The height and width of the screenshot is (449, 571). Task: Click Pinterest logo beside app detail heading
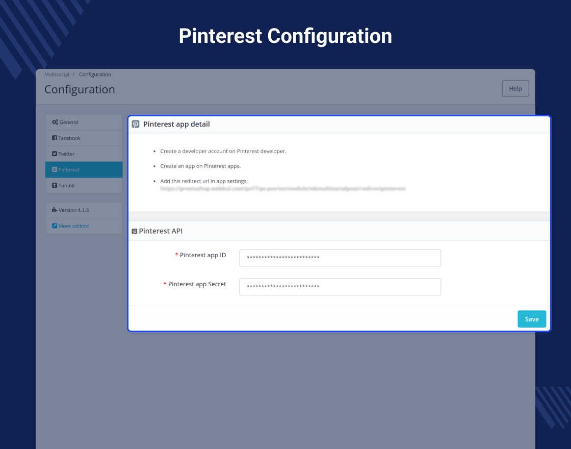point(136,124)
